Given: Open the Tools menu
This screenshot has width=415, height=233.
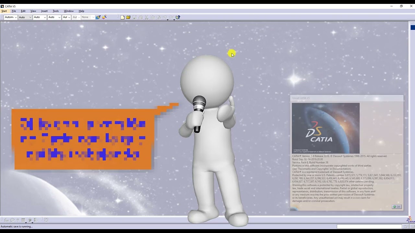Looking at the screenshot, I should tap(56, 11).
